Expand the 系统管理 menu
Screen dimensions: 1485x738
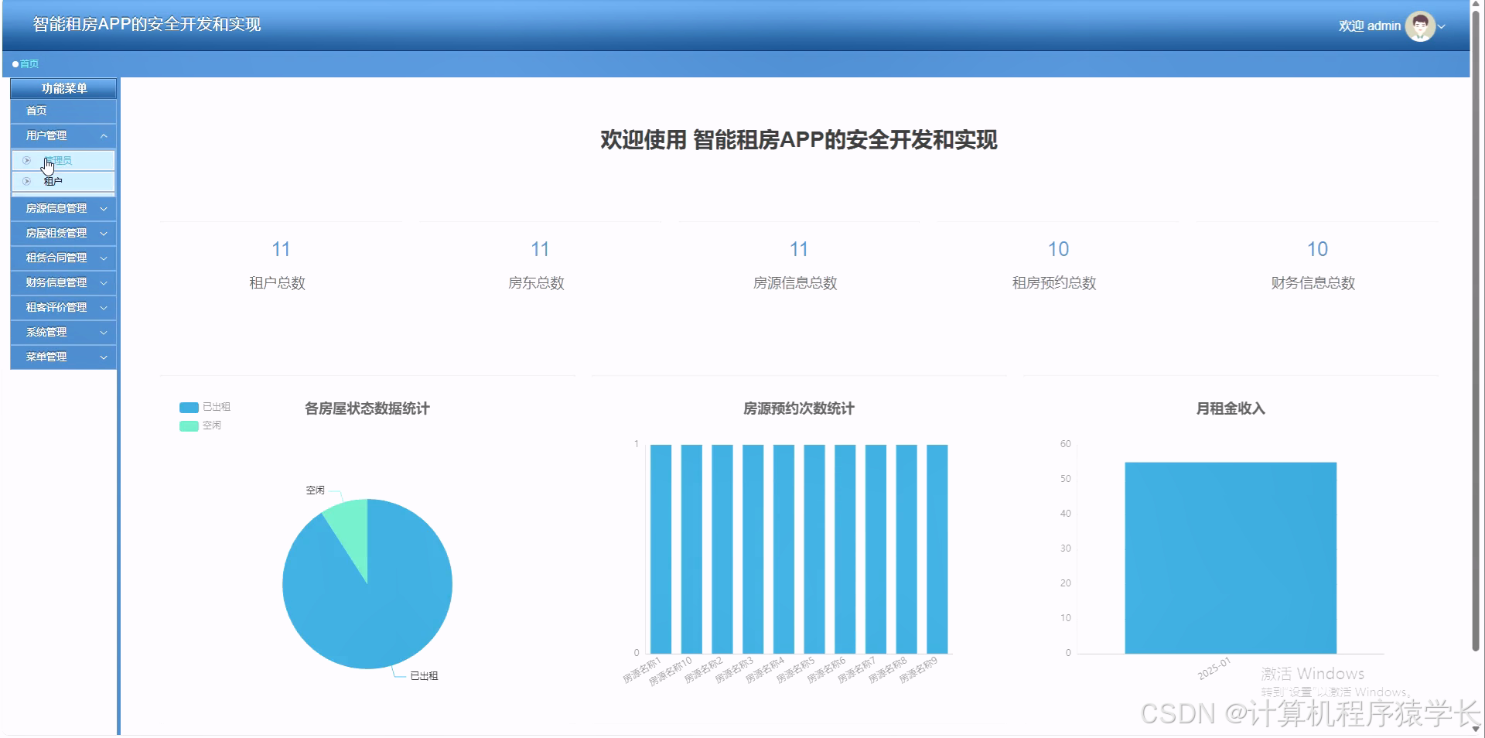pyautogui.click(x=63, y=332)
